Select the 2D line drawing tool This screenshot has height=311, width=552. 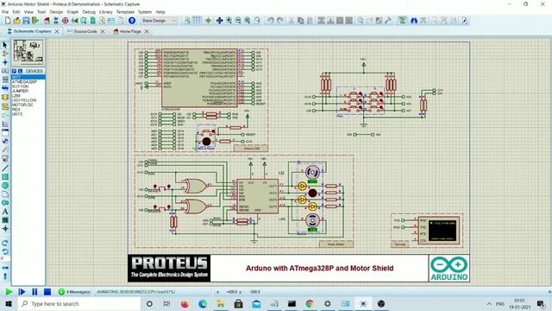(x=5, y=168)
